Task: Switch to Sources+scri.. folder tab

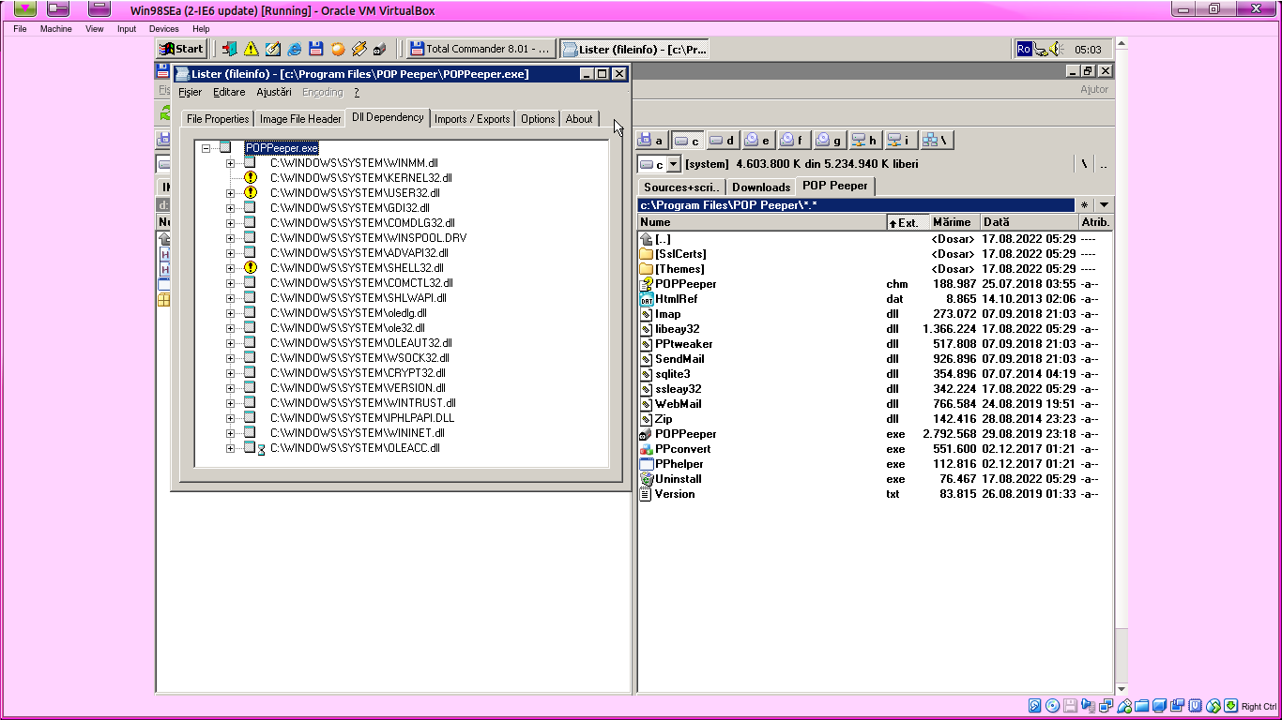Action: pyautogui.click(x=681, y=187)
